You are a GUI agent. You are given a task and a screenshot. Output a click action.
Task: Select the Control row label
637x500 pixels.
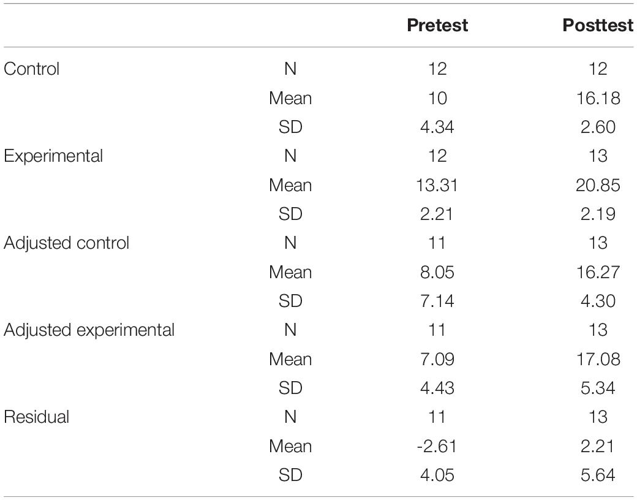32,69
